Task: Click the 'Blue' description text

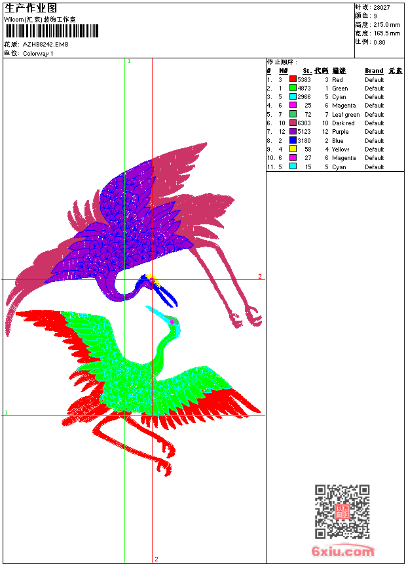Action: tap(338, 140)
